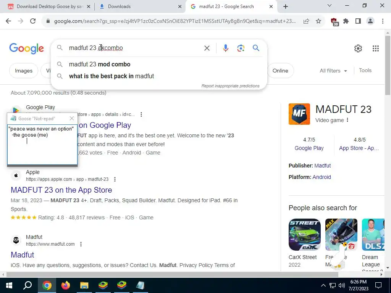Open the Chrome side panel
The width and height of the screenshot is (391, 293).
click(358, 21)
